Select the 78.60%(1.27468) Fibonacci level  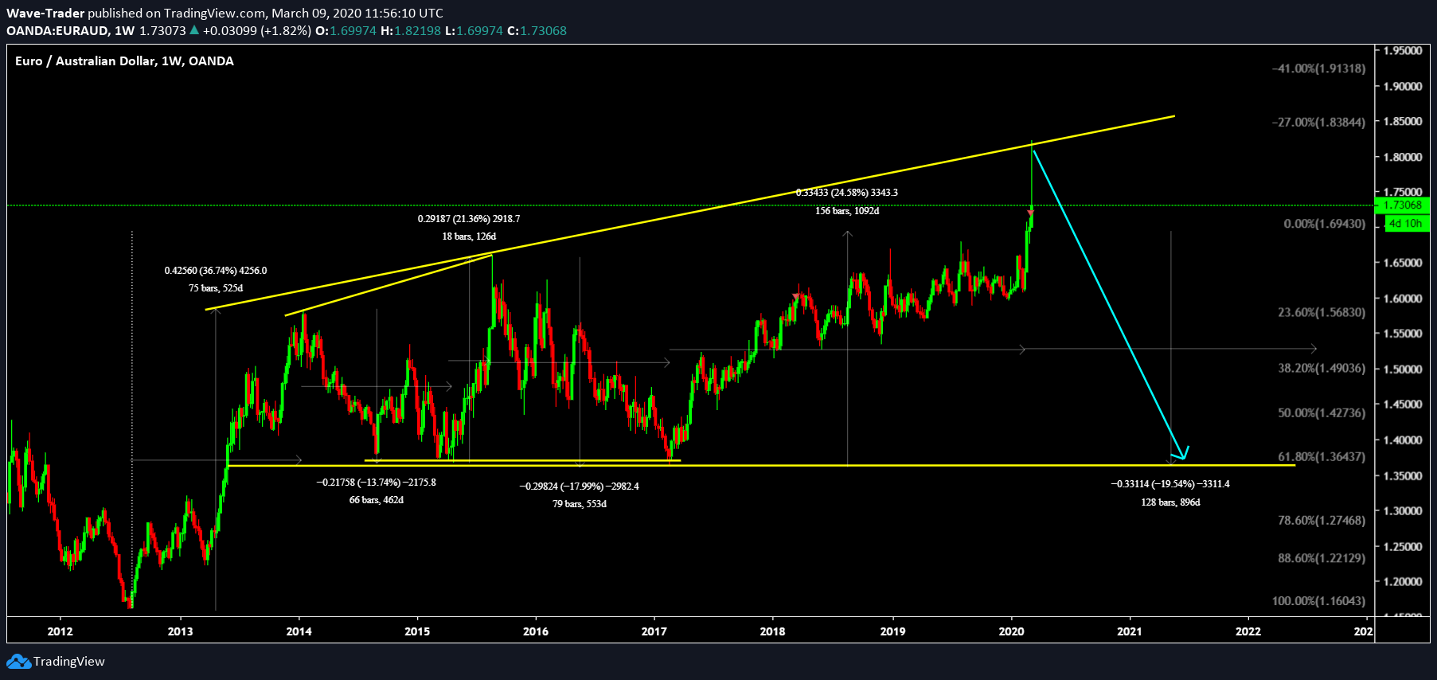(x=1322, y=520)
